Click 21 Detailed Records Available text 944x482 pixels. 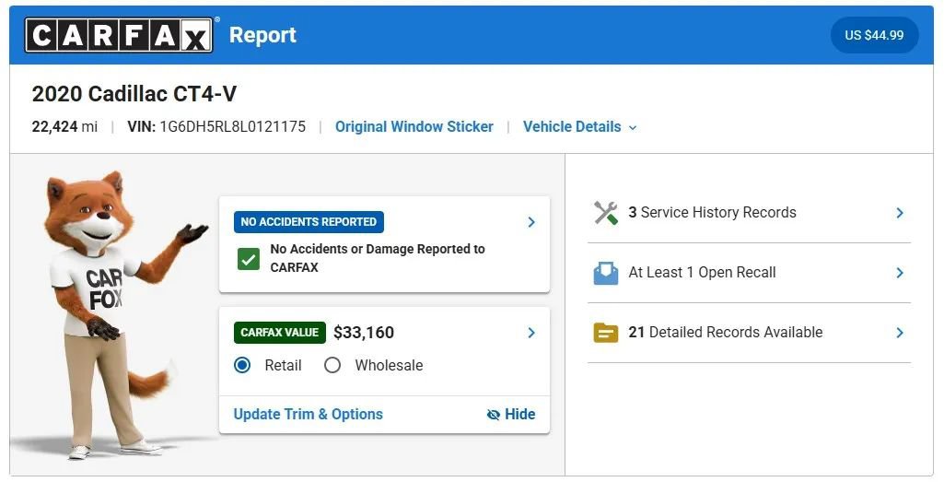pyautogui.click(x=726, y=333)
